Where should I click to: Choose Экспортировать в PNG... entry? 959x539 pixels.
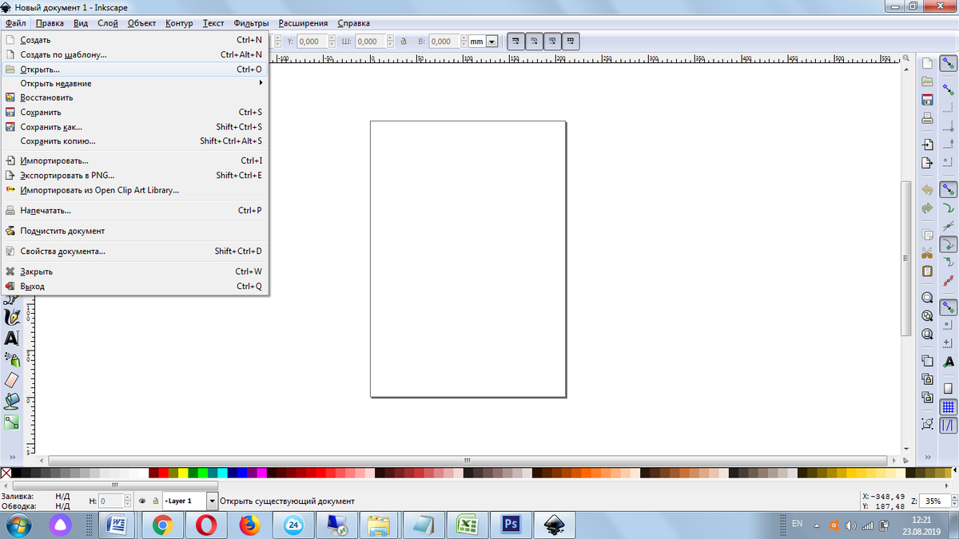134,176
